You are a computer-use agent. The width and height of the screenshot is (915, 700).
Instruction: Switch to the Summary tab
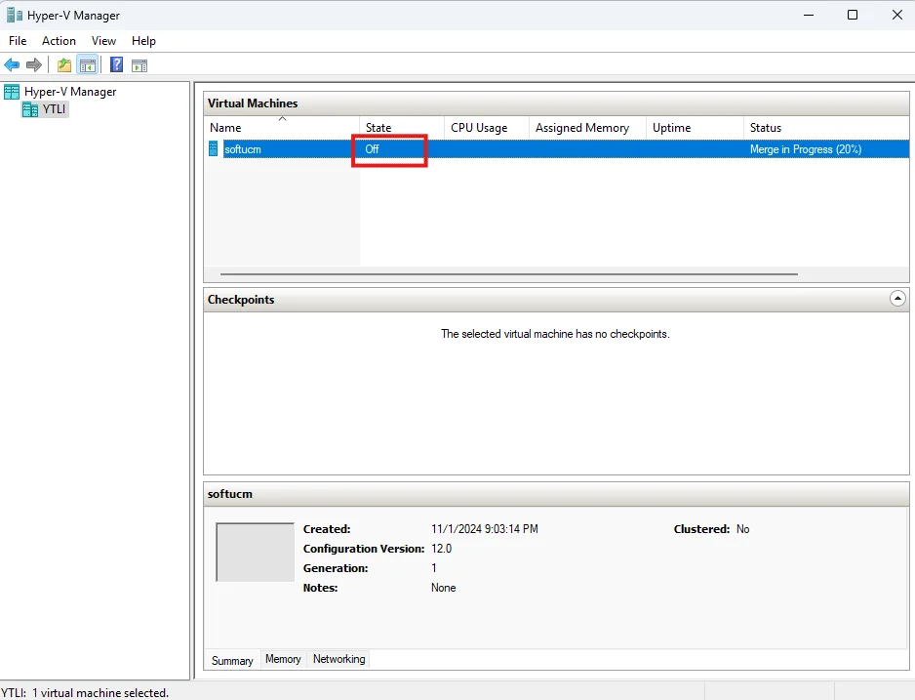(x=232, y=660)
